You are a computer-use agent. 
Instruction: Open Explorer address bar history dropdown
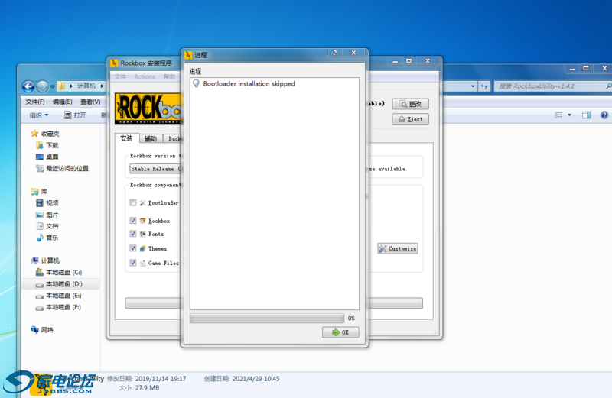coord(473,86)
